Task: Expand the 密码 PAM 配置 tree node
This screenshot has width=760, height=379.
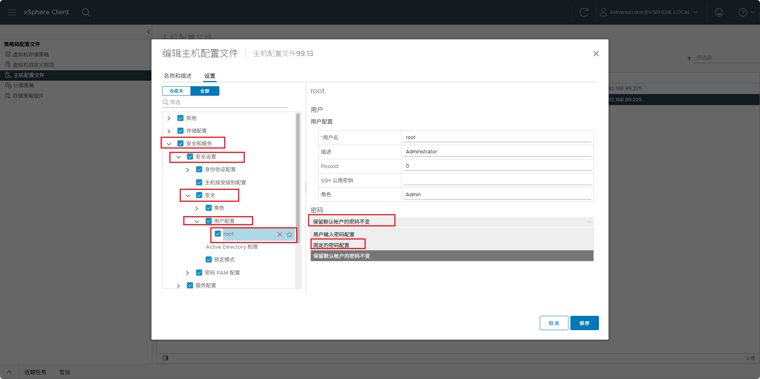Action: coord(188,273)
